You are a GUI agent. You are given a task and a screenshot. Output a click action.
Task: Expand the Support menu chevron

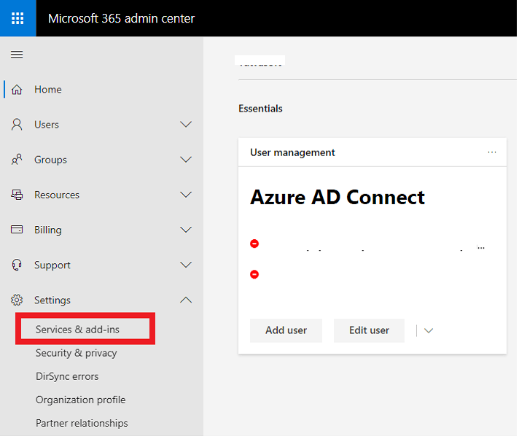pos(186,265)
